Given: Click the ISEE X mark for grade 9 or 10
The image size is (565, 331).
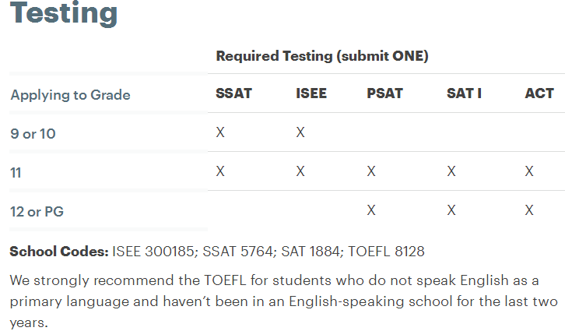Looking at the screenshot, I should click(x=300, y=132).
